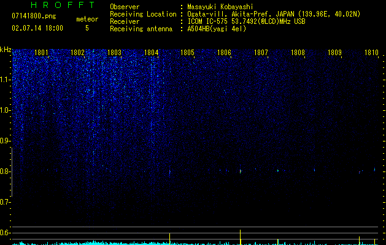Click the Receiver label
The image size is (386, 245).
125,21
